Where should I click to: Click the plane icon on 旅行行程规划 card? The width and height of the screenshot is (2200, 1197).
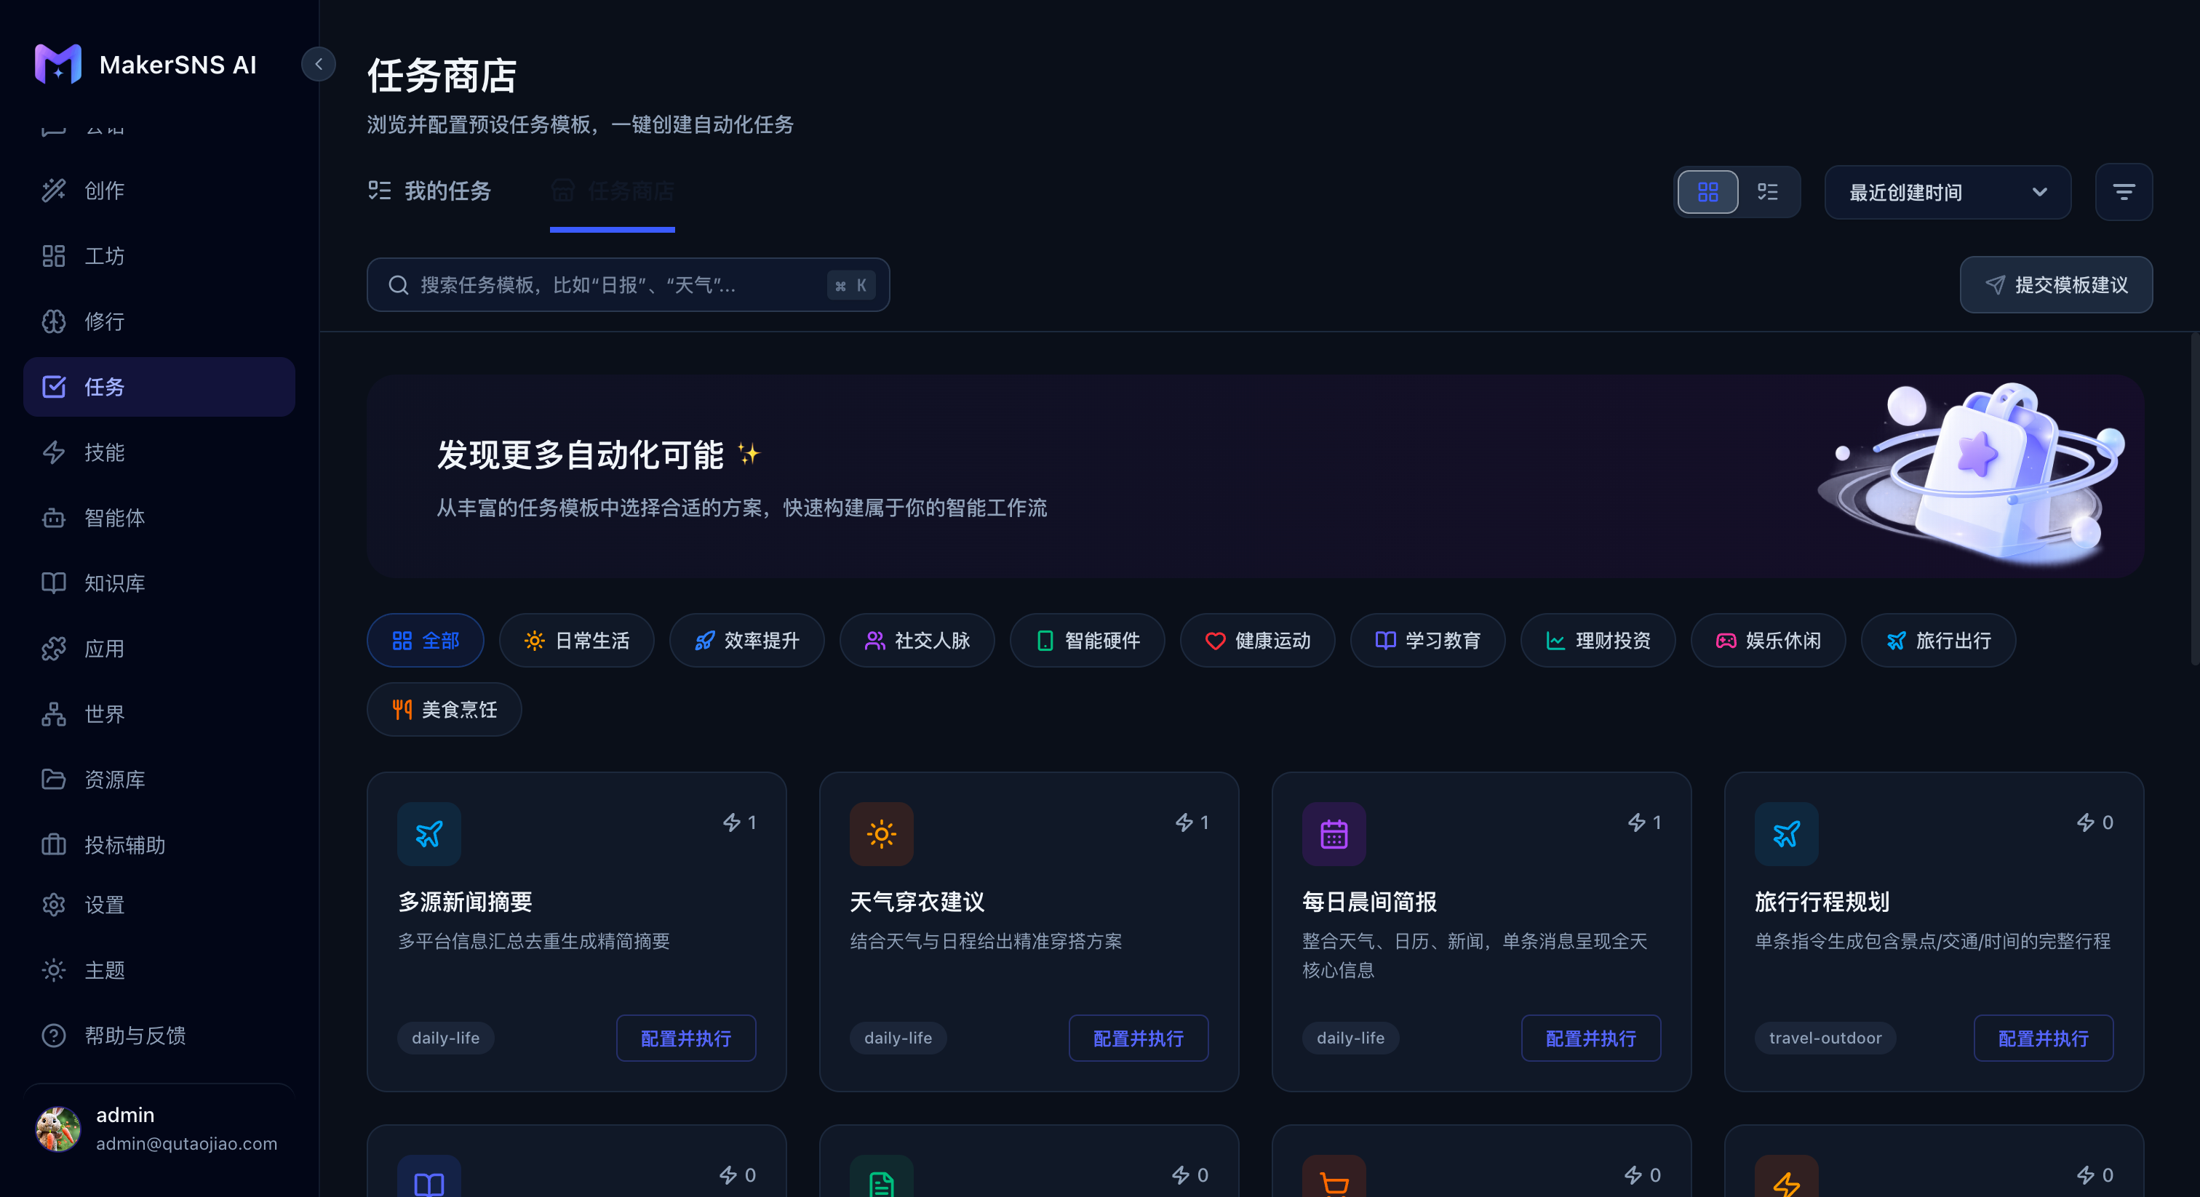(1787, 833)
